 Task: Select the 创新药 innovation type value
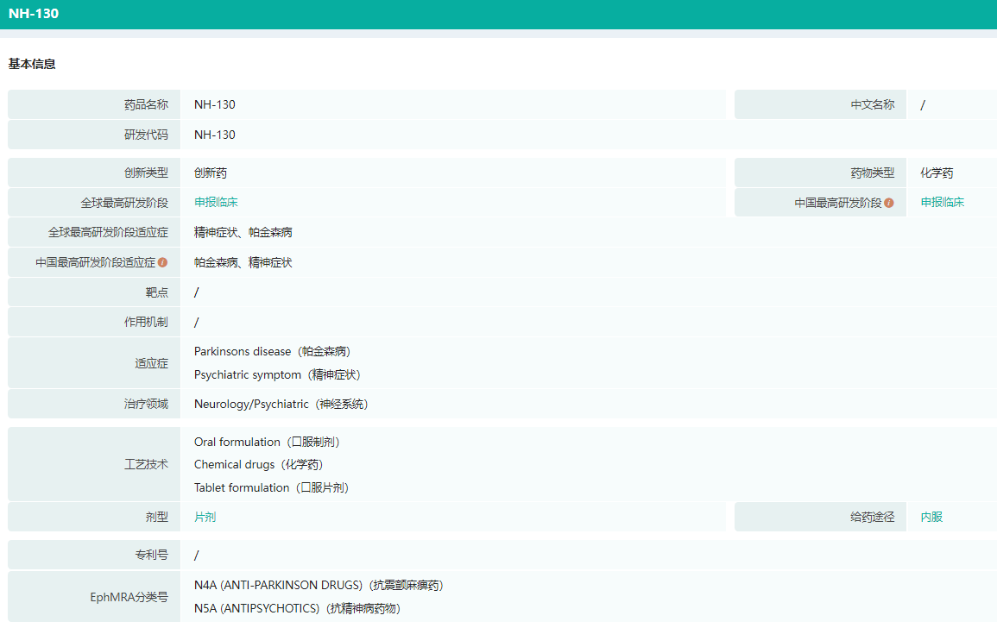[x=211, y=173]
